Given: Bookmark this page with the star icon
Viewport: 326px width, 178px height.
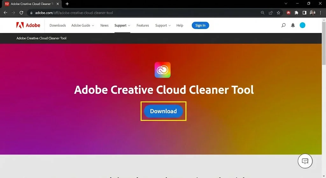Looking at the screenshot, I should (279, 13).
